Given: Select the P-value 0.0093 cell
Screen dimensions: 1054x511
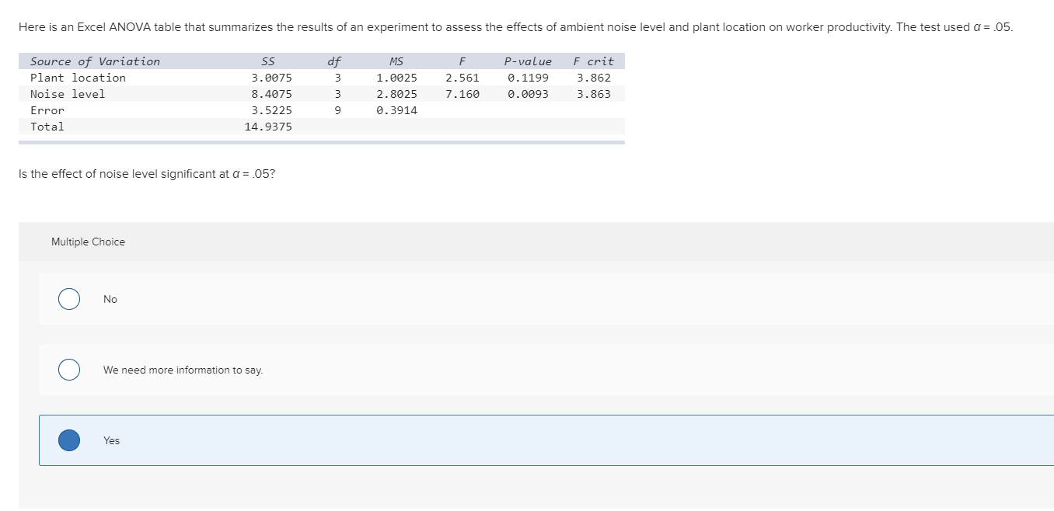Looking at the screenshot, I should pyautogui.click(x=529, y=93).
